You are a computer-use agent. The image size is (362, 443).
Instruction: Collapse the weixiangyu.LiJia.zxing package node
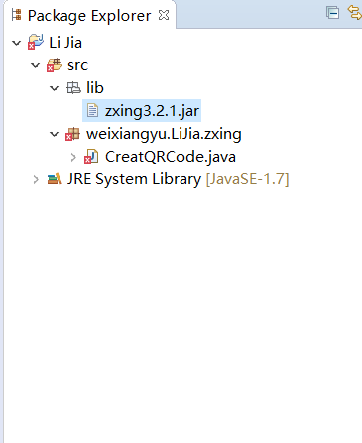[x=54, y=134]
